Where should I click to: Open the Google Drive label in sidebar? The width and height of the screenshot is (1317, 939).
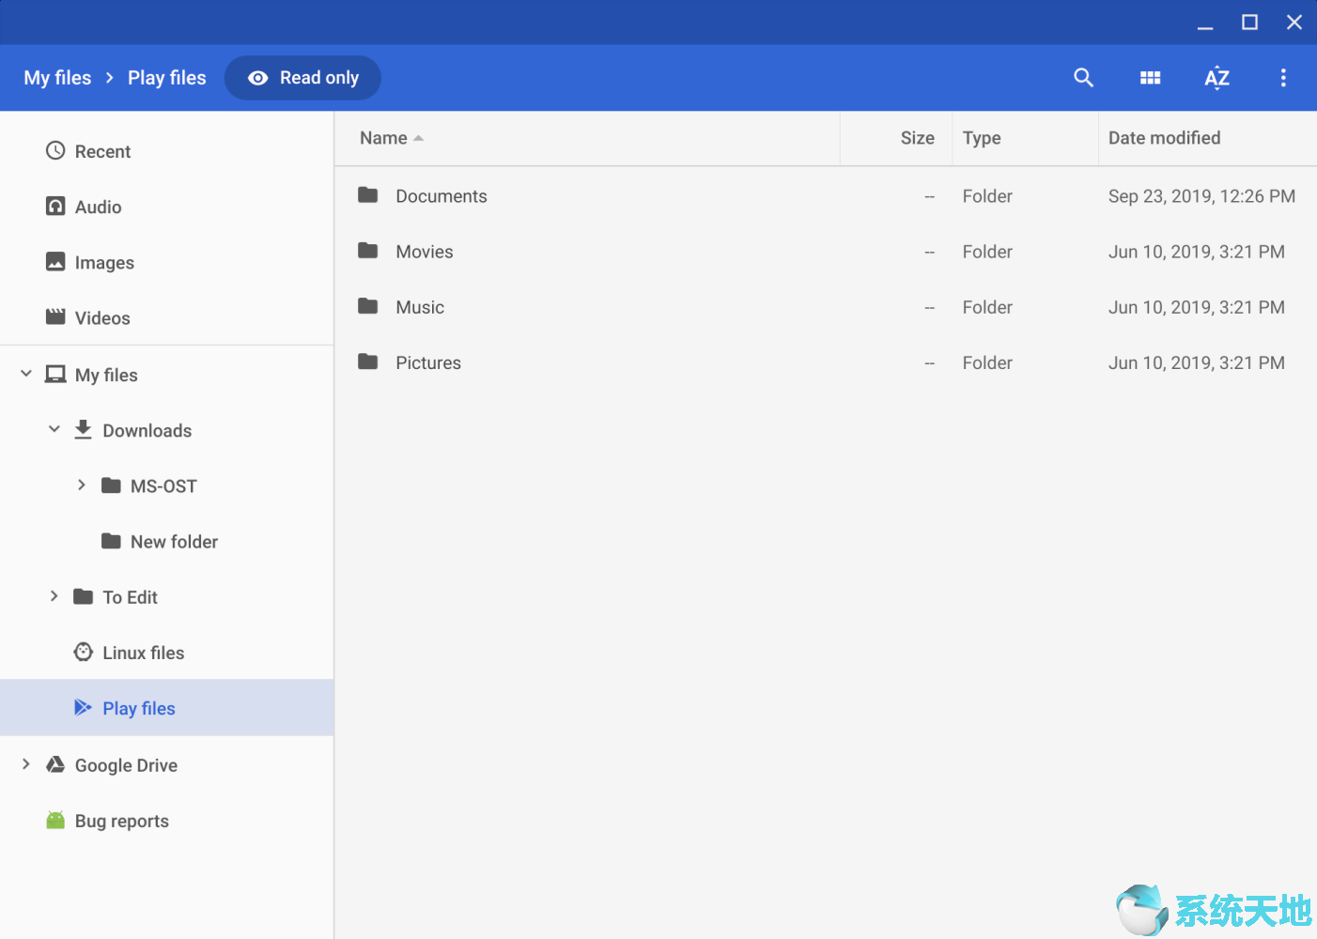pyautogui.click(x=126, y=765)
